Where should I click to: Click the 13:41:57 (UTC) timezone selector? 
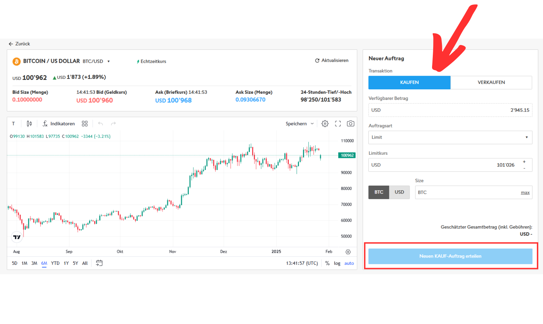pos(302,263)
